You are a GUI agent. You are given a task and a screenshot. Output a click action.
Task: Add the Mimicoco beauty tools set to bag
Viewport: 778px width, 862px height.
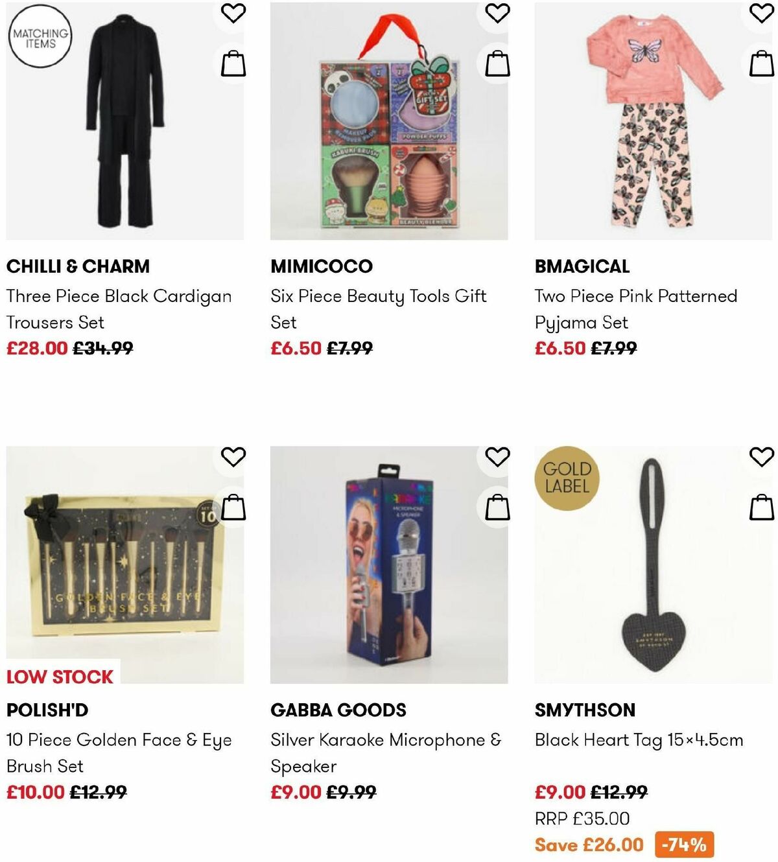(497, 63)
